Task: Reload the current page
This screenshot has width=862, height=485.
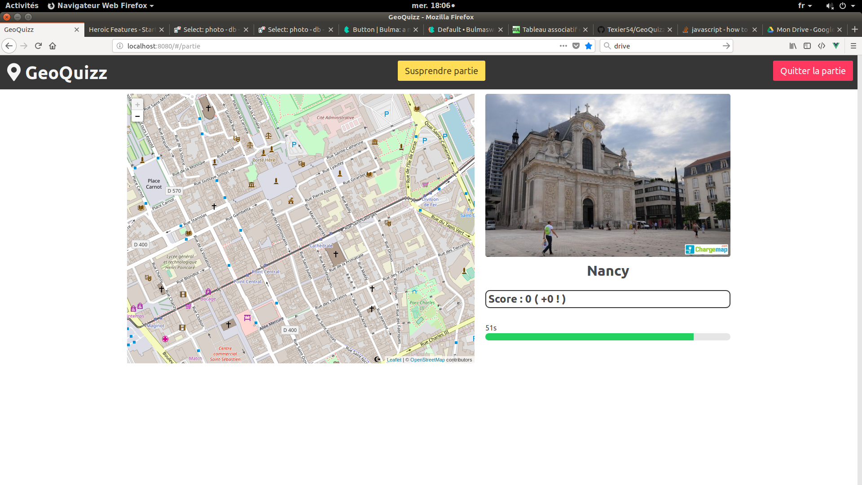Action: click(x=38, y=46)
